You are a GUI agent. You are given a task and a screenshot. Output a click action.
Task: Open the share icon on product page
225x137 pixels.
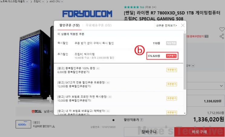click(222, 36)
